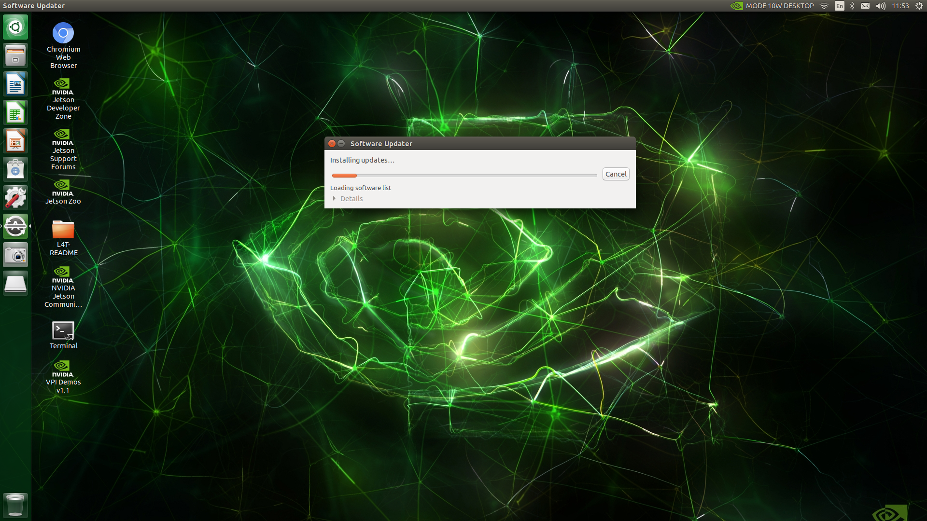
Task: Cancel the update installation
Action: tap(616, 174)
